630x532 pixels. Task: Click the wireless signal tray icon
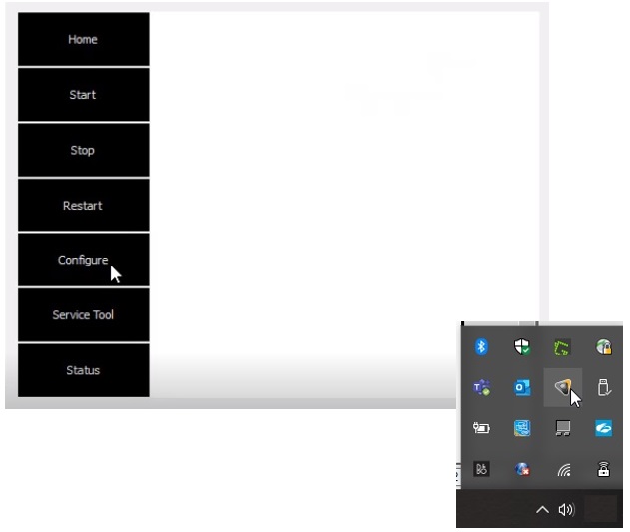pyautogui.click(x=563, y=470)
